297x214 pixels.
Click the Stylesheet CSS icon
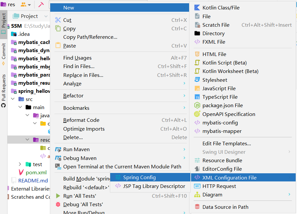point(197,80)
